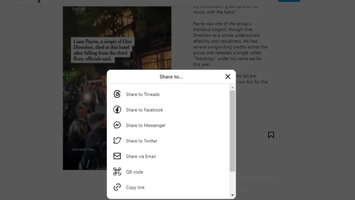Click the Copy link chain icon
Viewport: 355px width, 200px height.
tap(117, 187)
